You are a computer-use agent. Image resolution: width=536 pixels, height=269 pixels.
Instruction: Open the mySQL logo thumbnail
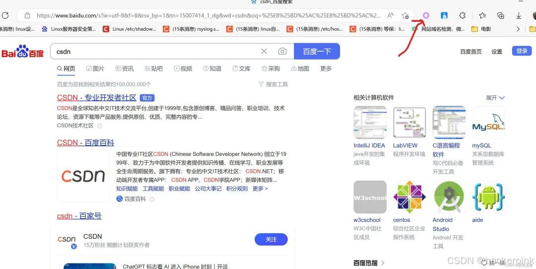488,122
